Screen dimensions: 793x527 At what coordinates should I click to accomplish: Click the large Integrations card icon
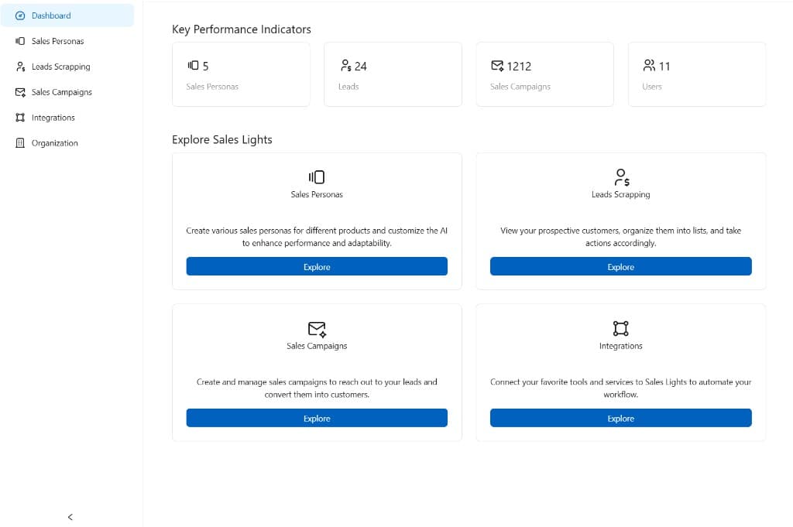tap(621, 329)
